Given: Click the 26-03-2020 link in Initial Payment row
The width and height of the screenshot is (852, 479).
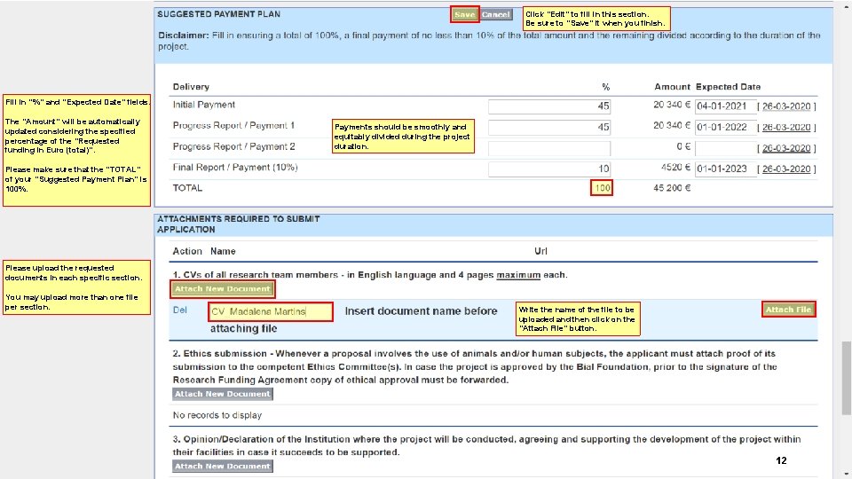Looking at the screenshot, I should click(786, 106).
